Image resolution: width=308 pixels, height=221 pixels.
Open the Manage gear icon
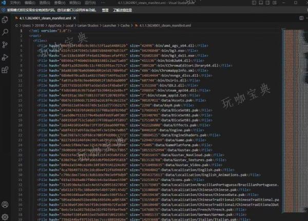tap(5, 217)
